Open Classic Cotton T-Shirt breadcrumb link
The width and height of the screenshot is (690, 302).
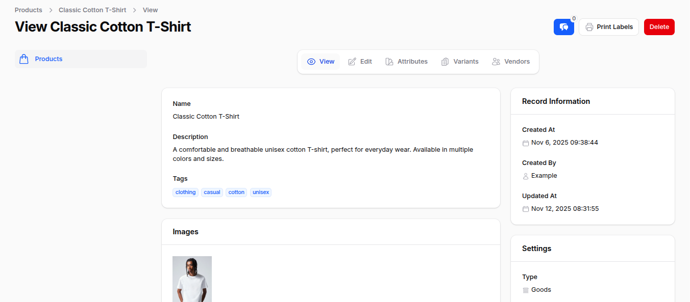point(92,10)
